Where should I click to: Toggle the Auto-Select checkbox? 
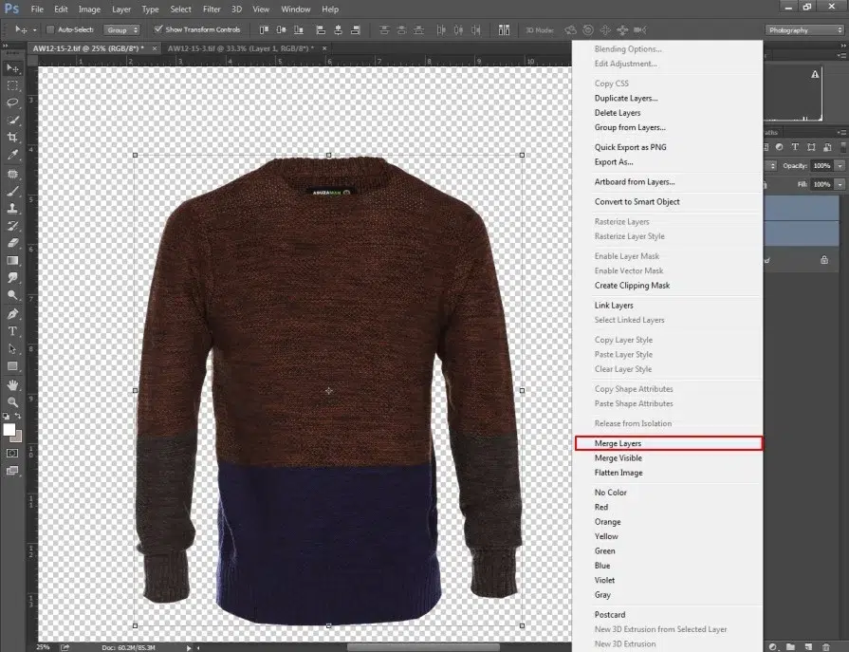click(x=50, y=29)
